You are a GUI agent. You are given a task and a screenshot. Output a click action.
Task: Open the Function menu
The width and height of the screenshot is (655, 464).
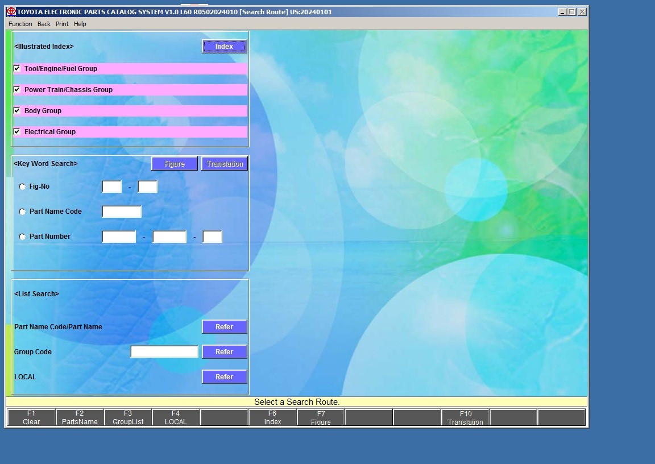20,24
